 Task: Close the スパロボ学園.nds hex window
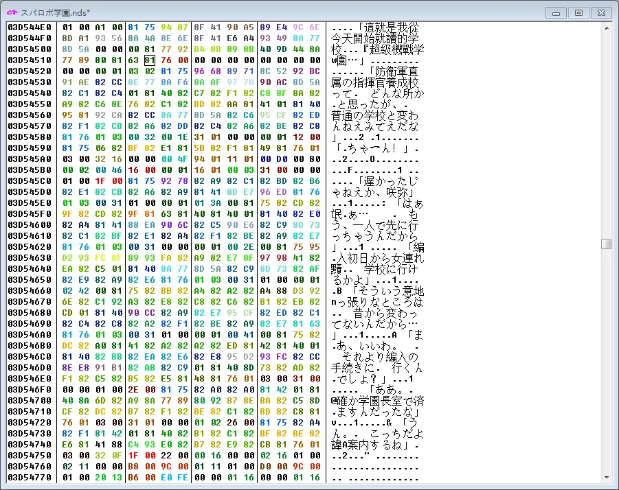600,12
